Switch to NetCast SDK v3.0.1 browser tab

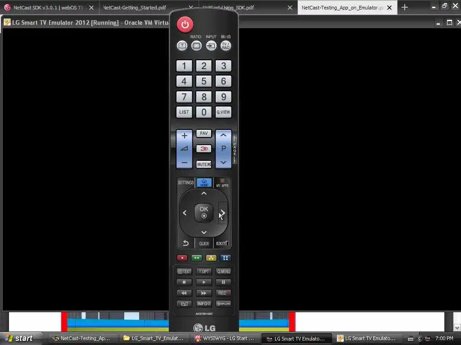(49, 8)
